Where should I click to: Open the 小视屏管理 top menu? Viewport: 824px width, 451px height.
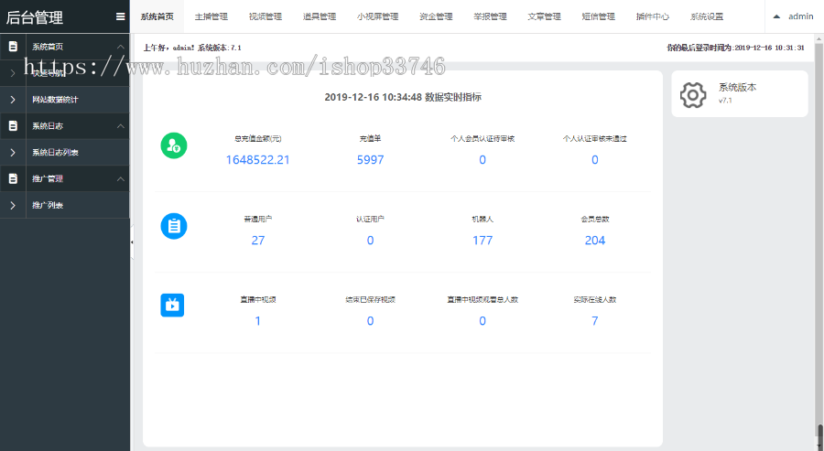pyautogui.click(x=378, y=16)
